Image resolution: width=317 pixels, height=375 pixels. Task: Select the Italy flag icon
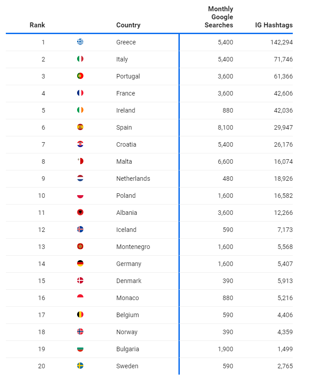coord(80,59)
